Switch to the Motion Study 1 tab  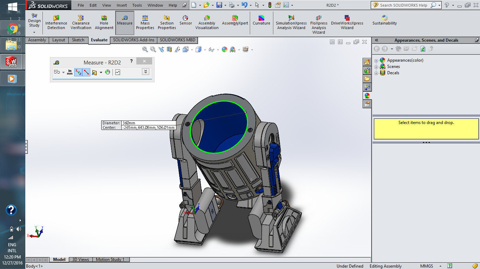[110, 260]
